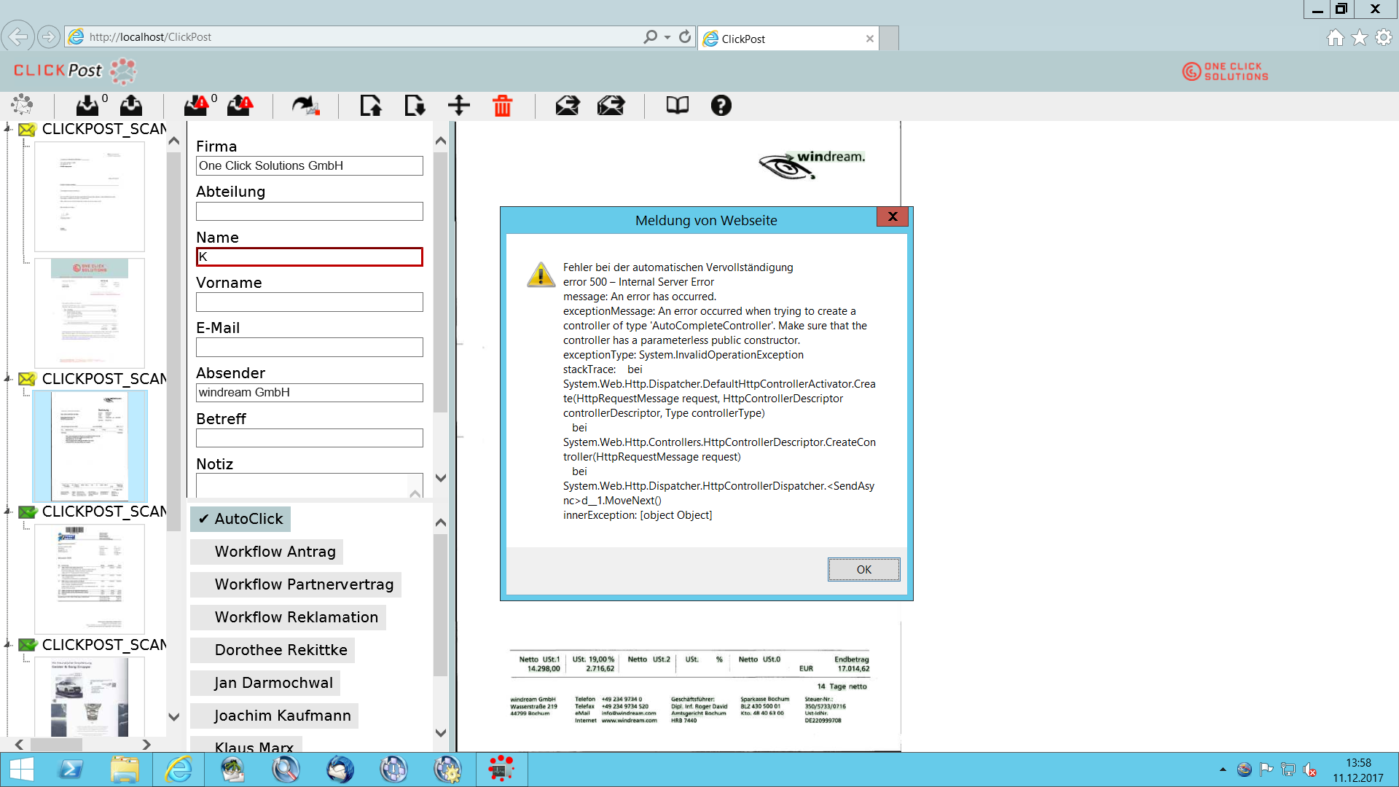
Task: Click the split pages cross-arrow icon
Action: 458,106
